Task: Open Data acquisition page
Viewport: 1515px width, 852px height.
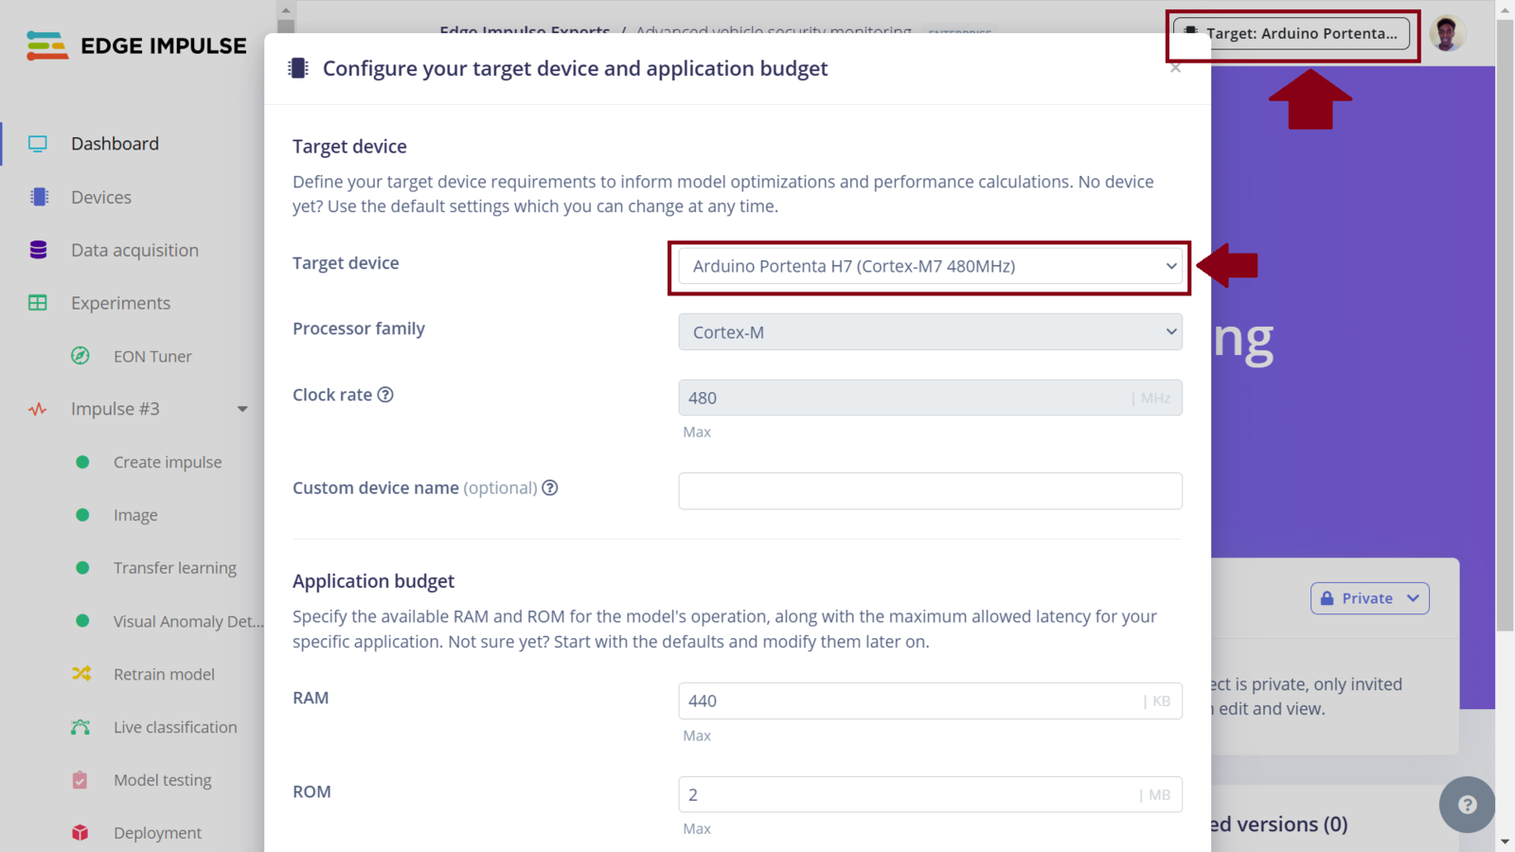Action: click(x=134, y=250)
